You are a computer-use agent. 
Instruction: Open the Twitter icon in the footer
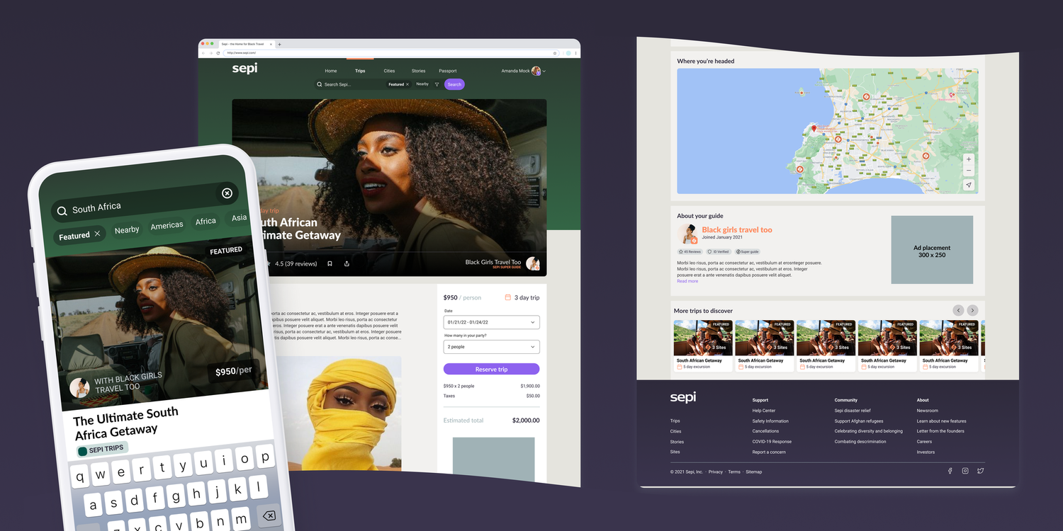pyautogui.click(x=981, y=471)
